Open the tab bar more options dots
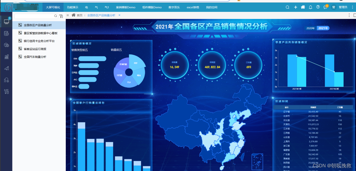Screen dimensions: 356x171 pyautogui.click(x=349, y=15)
